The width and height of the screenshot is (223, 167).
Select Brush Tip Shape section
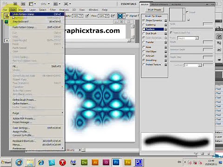pos(153,16)
